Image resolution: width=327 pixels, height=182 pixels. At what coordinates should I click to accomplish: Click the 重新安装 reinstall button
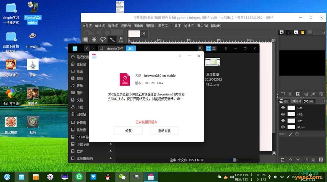(164, 131)
